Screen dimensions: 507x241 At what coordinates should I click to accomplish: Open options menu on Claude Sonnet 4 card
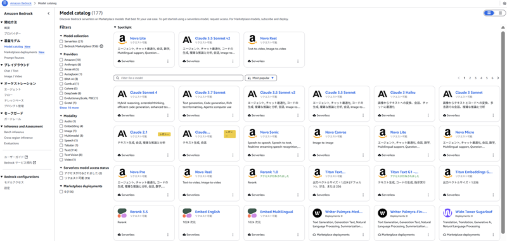tap(168, 115)
